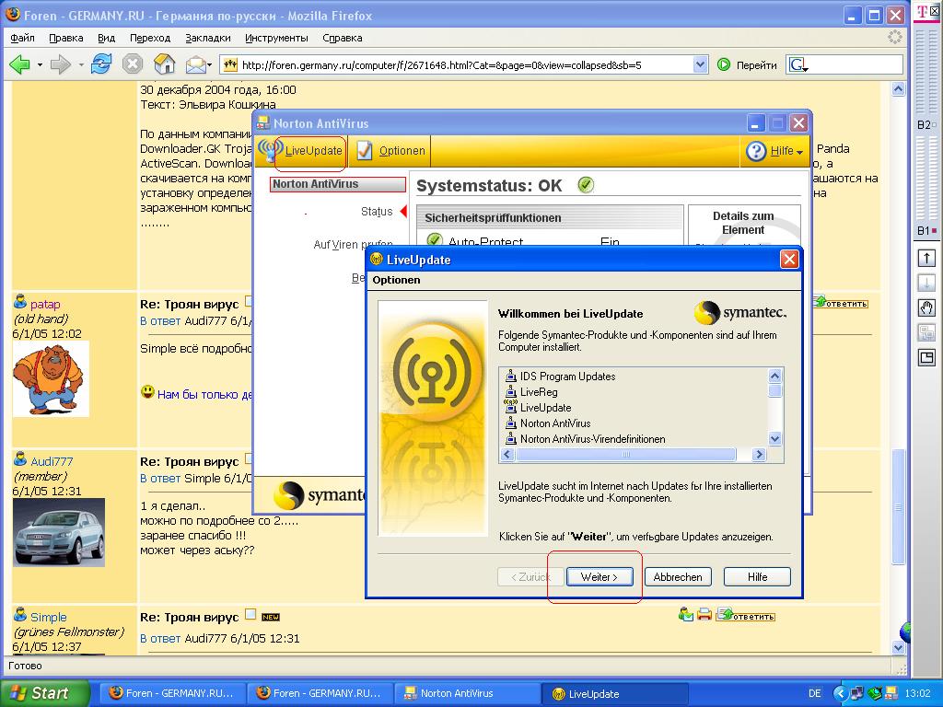Click the post icon before the NEW badge
943x707 pixels.
point(250,614)
